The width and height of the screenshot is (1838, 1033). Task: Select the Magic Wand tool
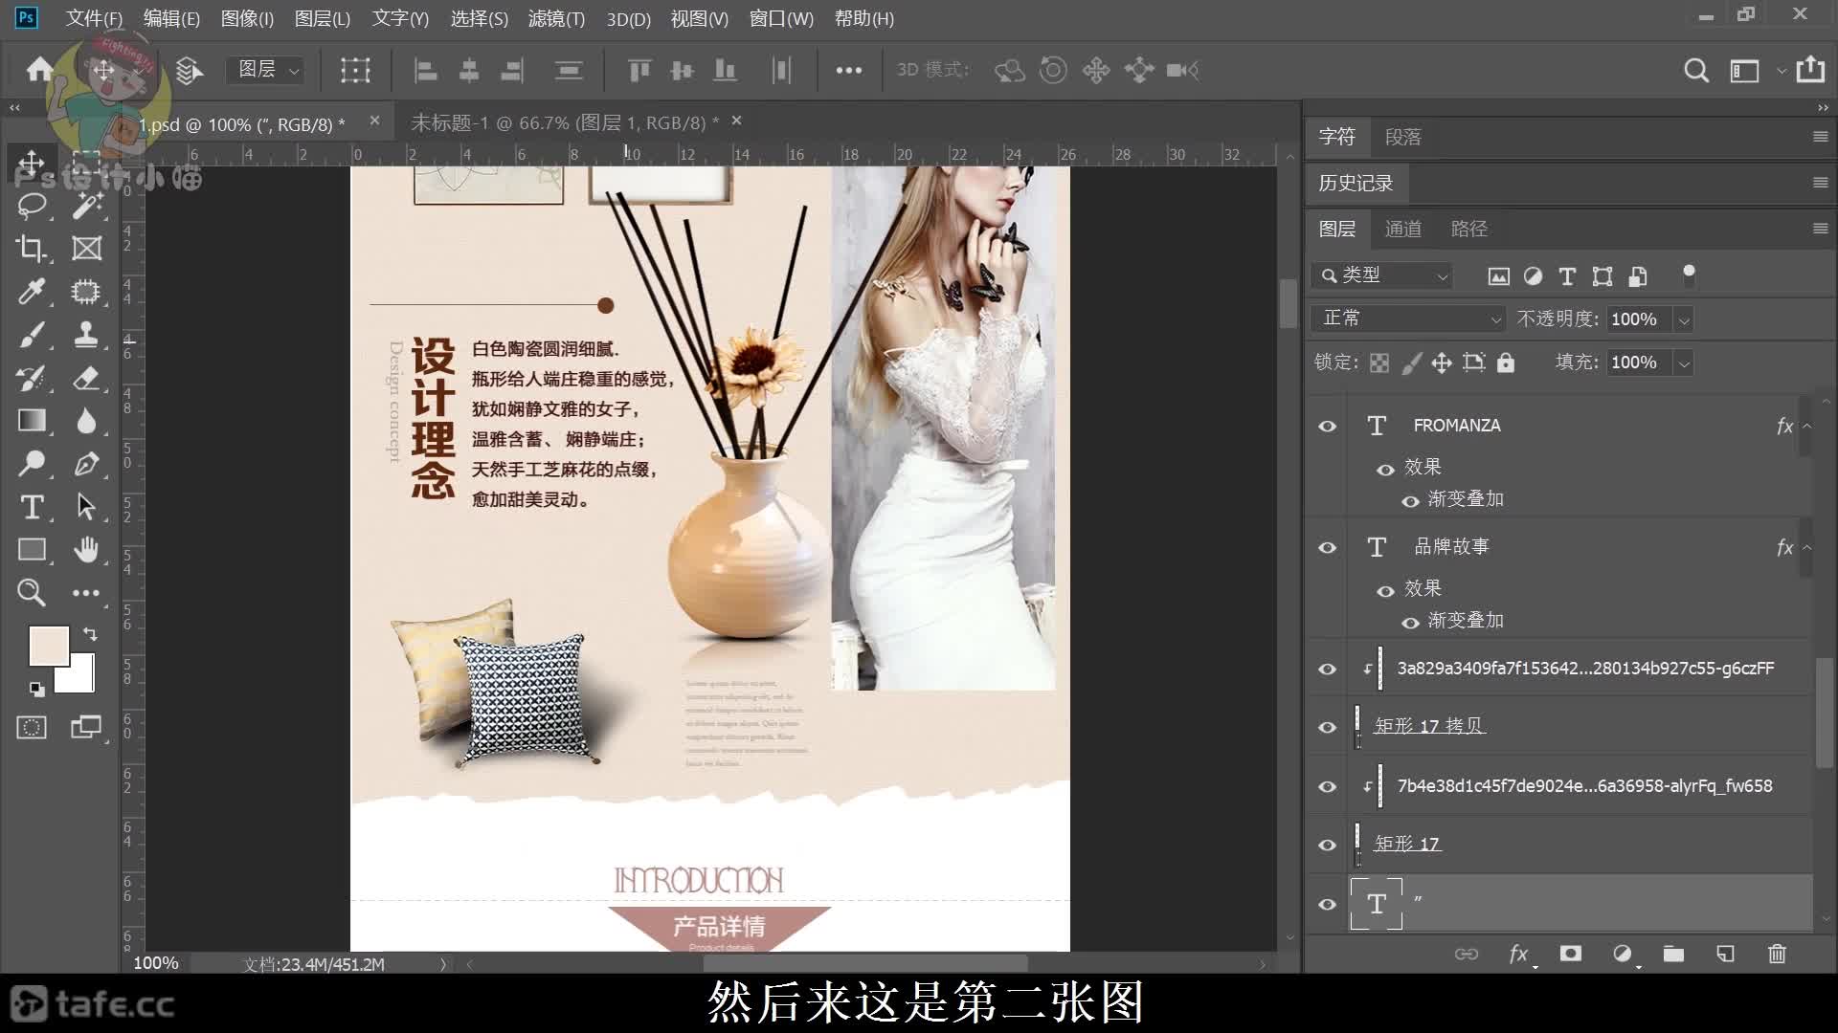tap(86, 205)
